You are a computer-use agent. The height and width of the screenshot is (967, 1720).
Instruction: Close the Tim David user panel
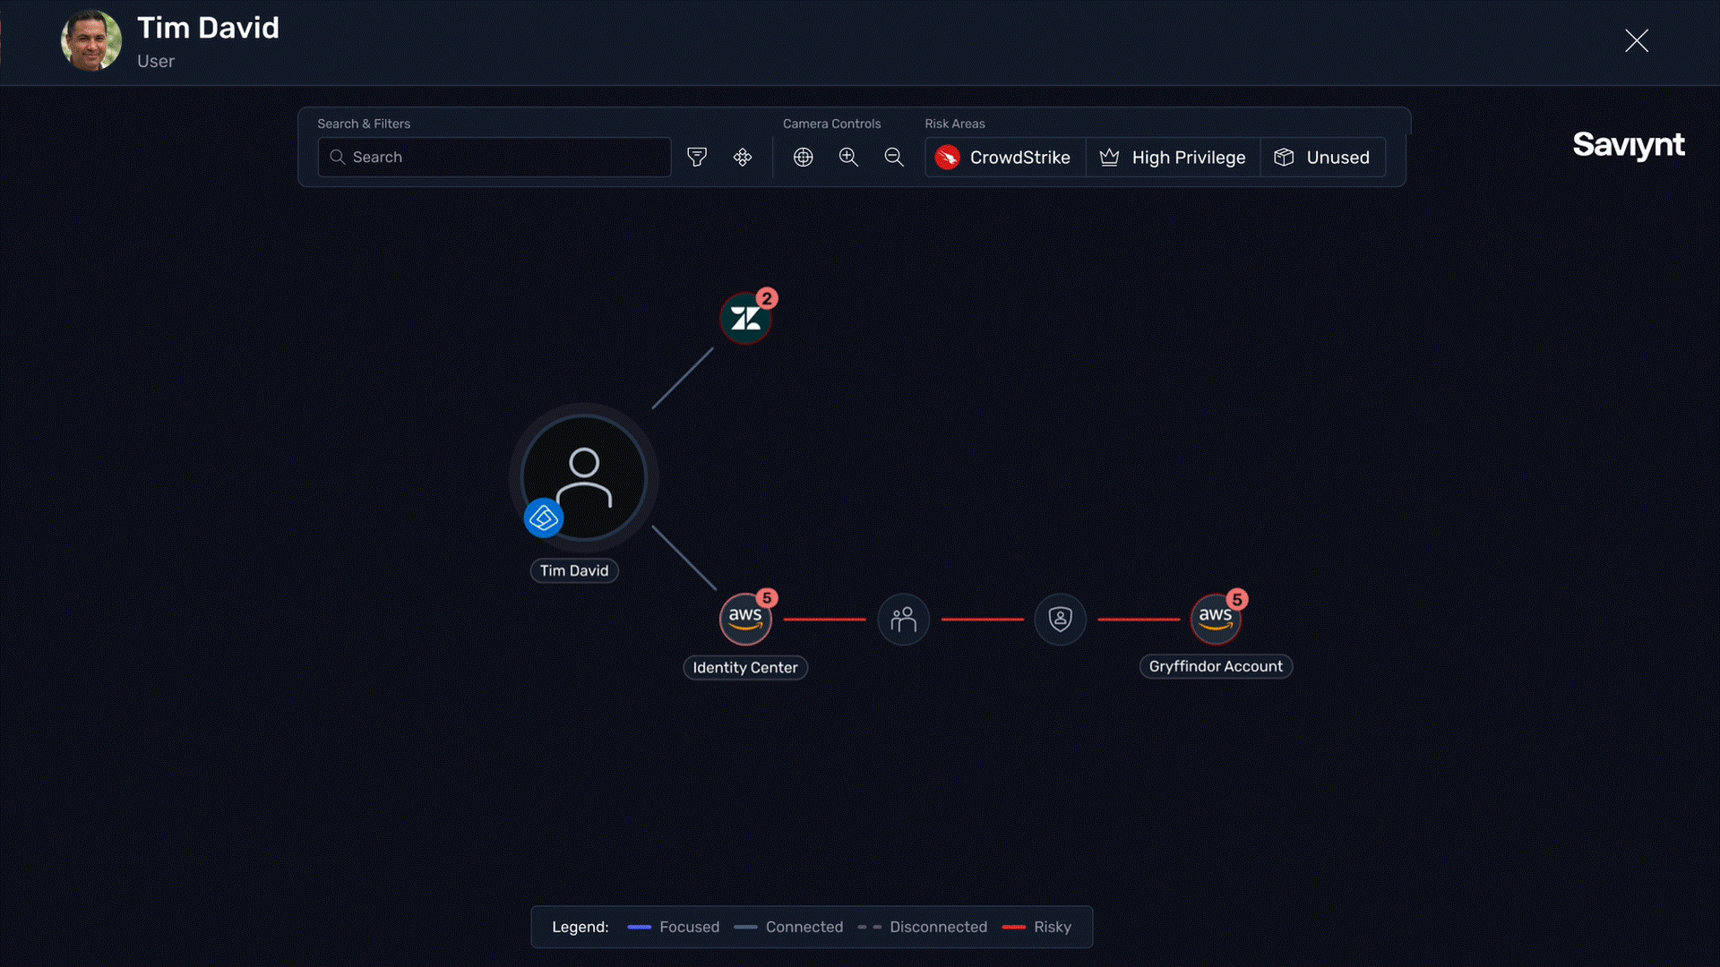1636,41
